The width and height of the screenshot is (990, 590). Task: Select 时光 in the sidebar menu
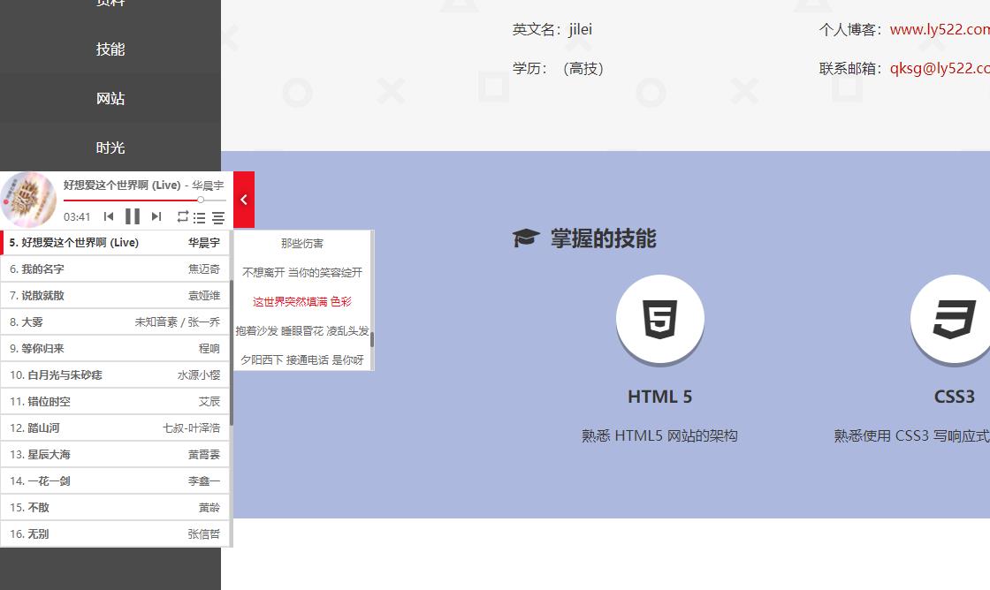click(x=110, y=147)
